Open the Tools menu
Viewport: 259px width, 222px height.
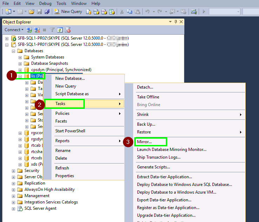click(61, 3)
